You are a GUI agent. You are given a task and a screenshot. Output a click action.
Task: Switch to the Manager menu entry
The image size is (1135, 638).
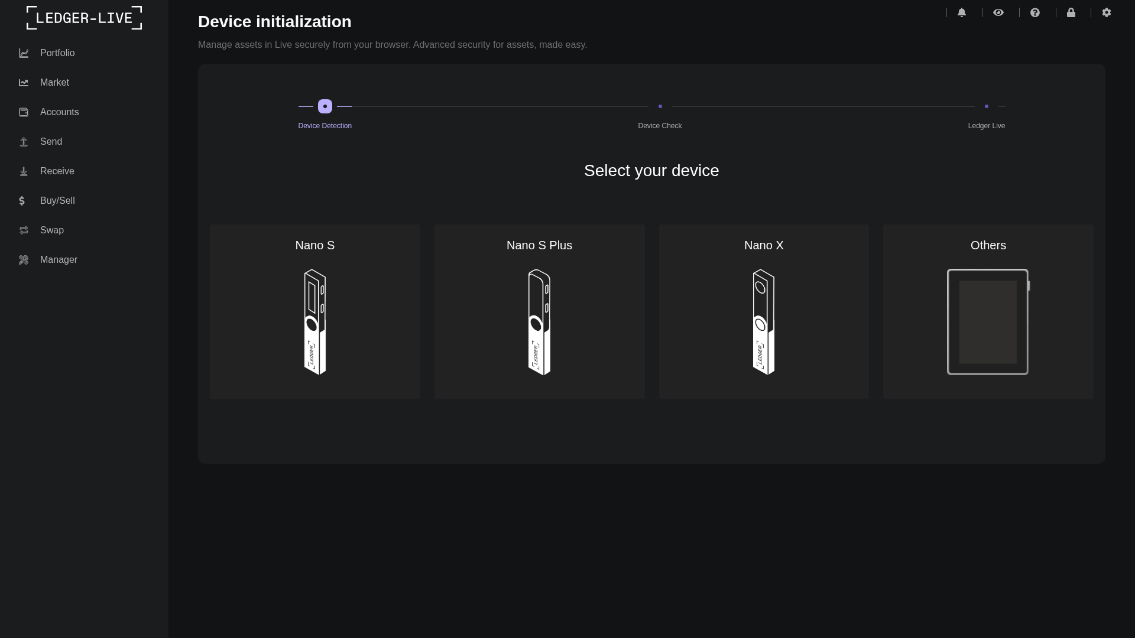[59, 260]
